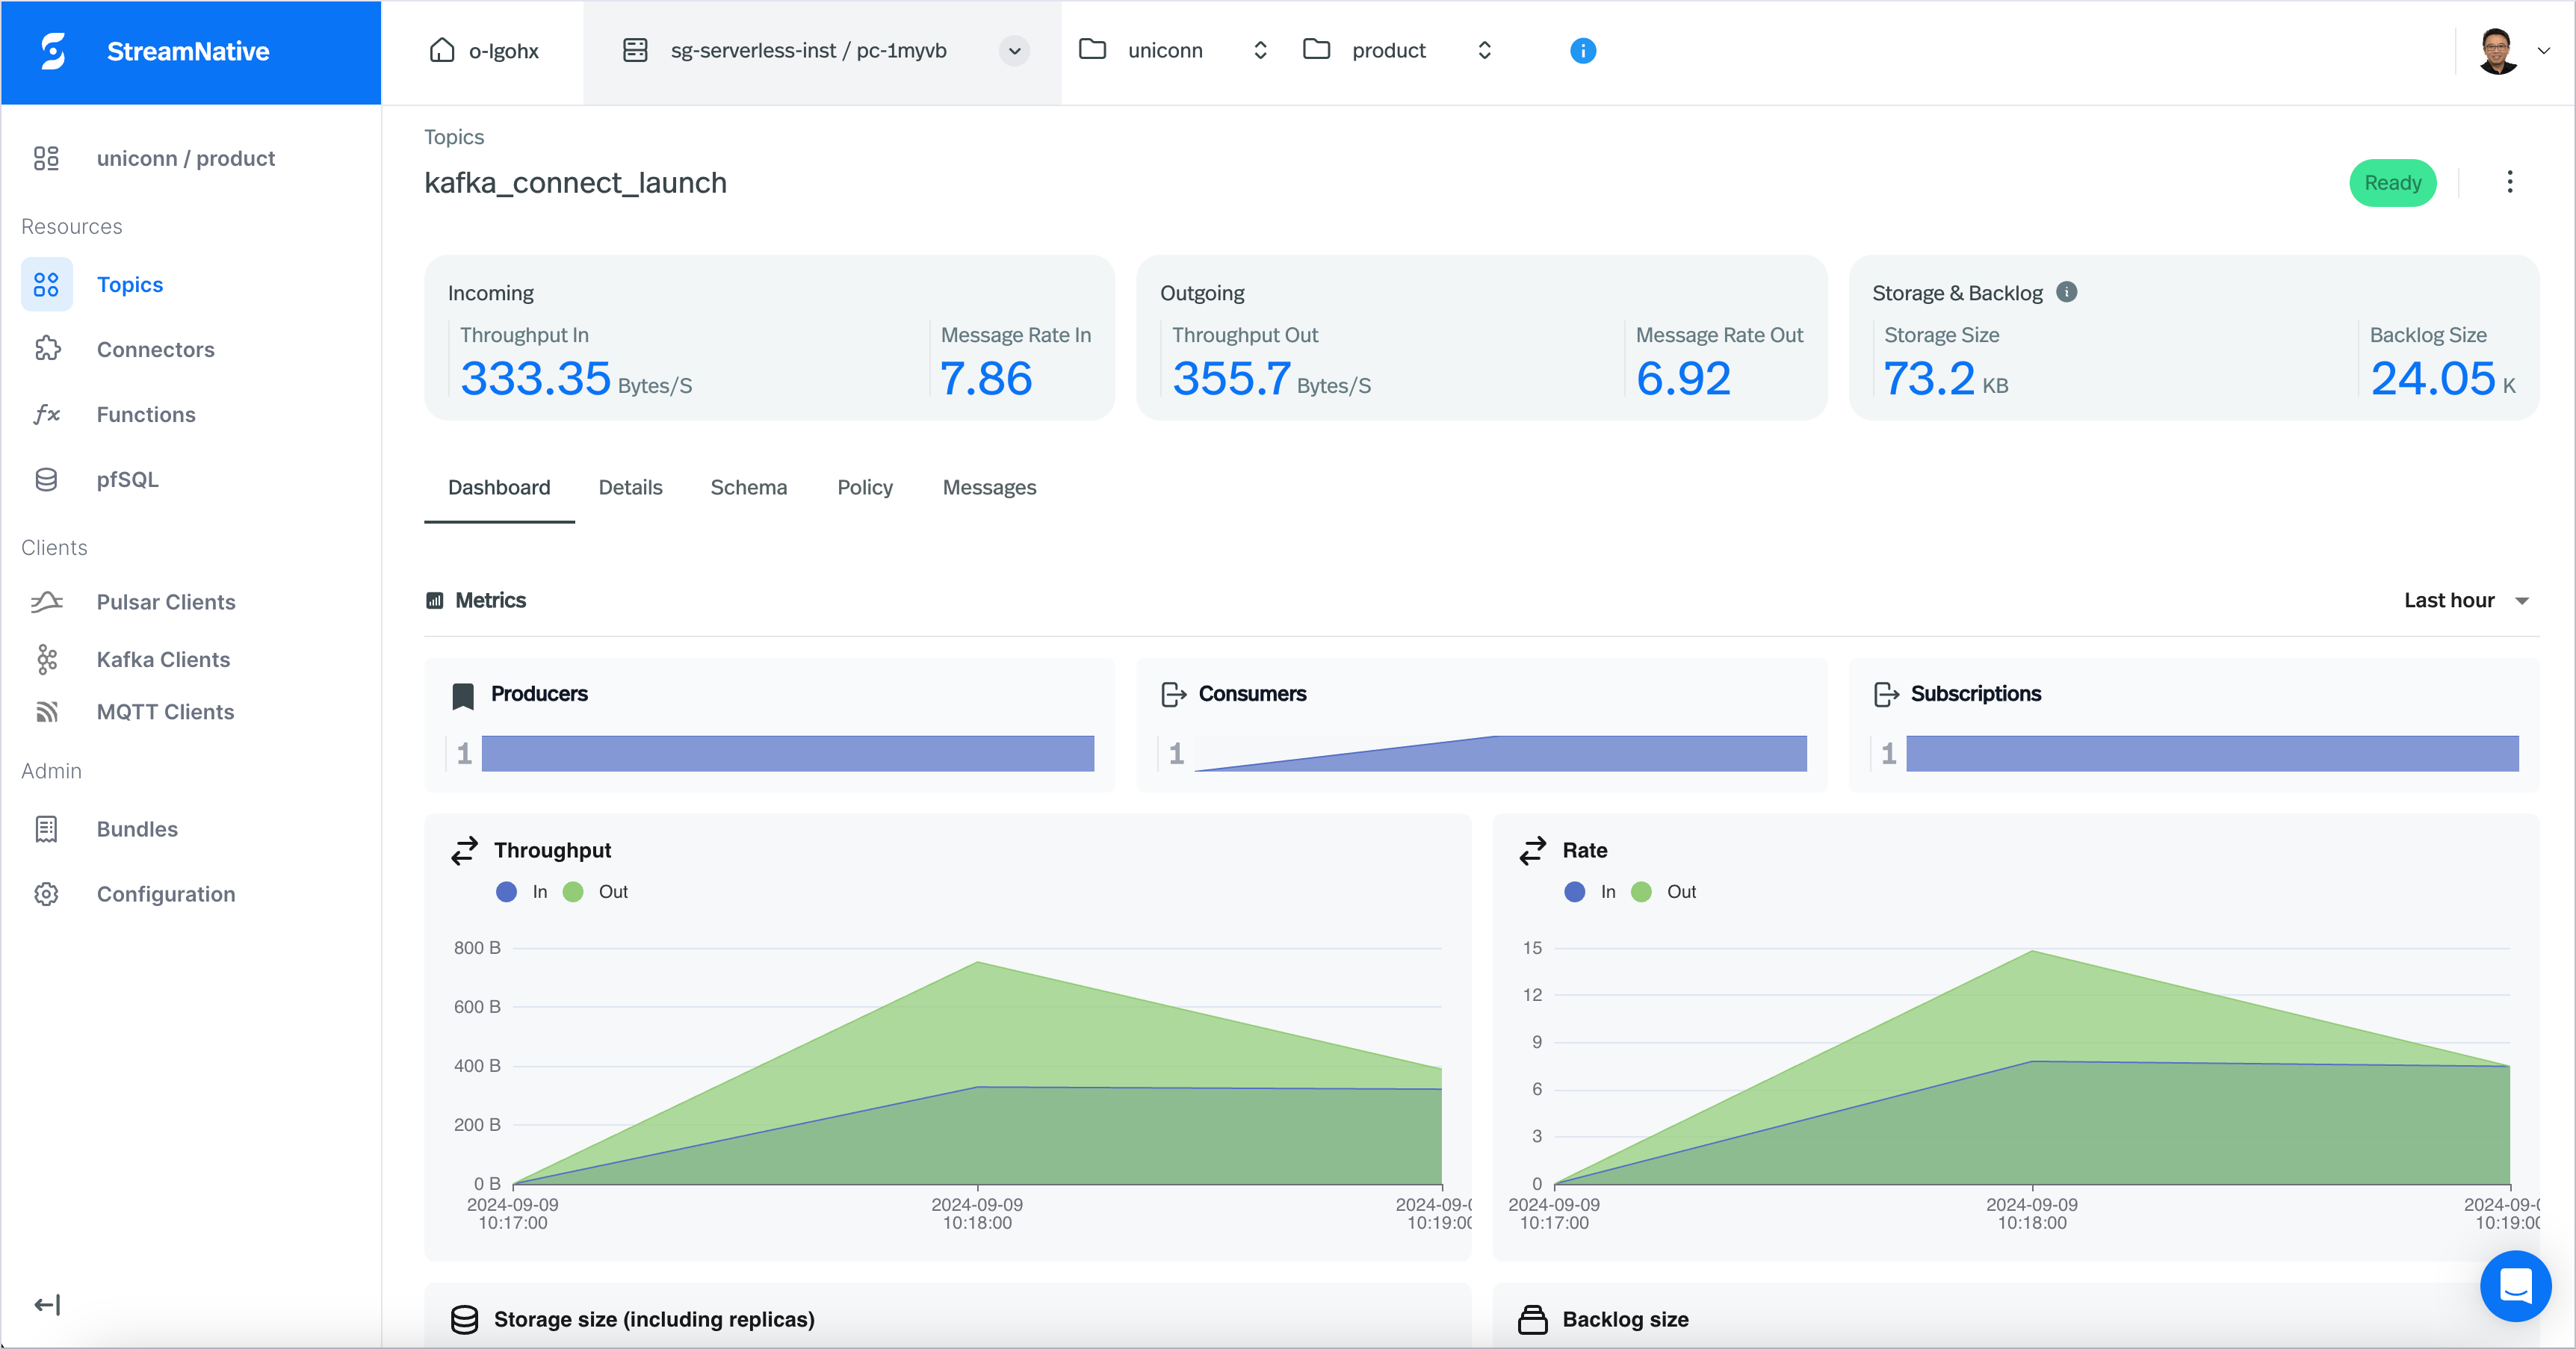Open the chat support bubble

(2515, 1285)
